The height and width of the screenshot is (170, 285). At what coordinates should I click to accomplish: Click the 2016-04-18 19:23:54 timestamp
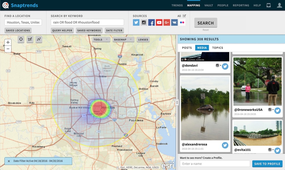coord(193,70)
